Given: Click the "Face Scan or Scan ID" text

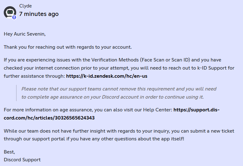Looking at the screenshot, I should [x=165, y=60].
